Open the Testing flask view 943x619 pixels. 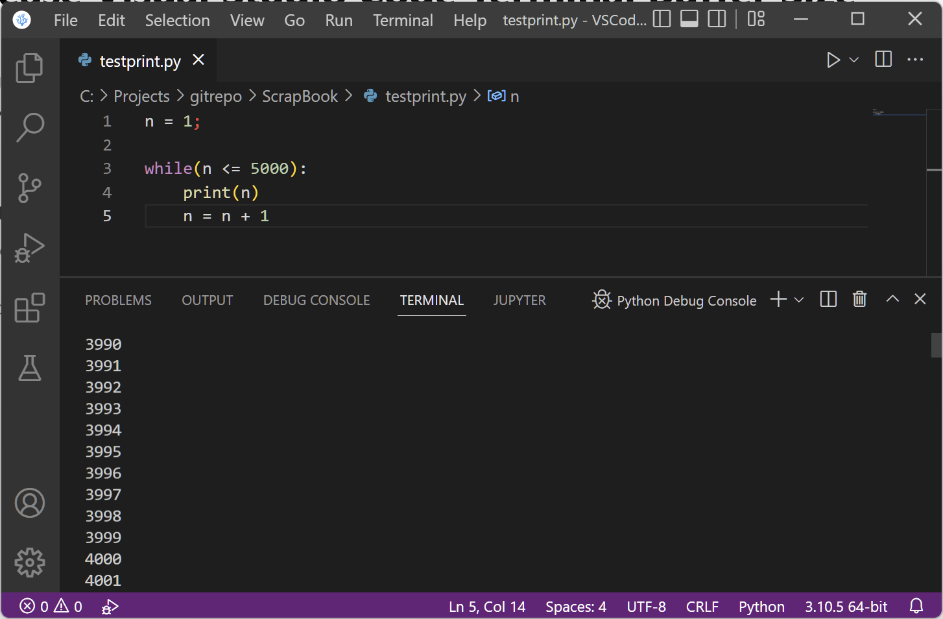point(29,369)
